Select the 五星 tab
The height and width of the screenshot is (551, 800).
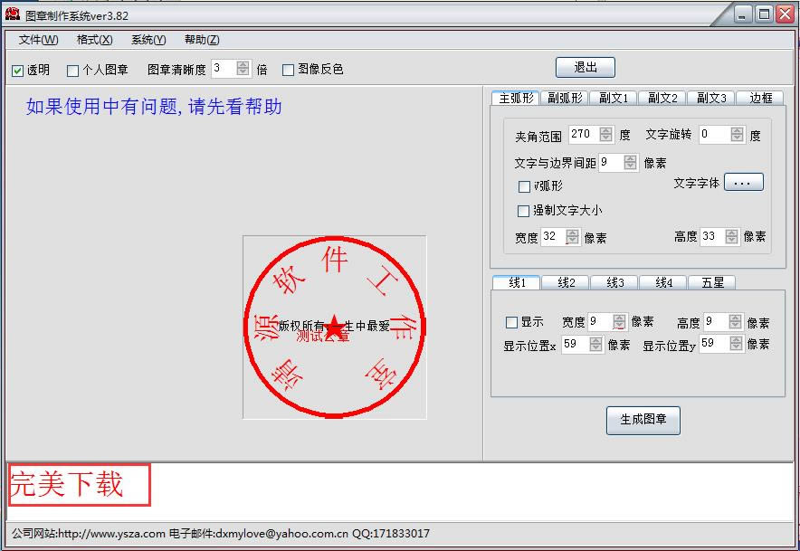(712, 282)
